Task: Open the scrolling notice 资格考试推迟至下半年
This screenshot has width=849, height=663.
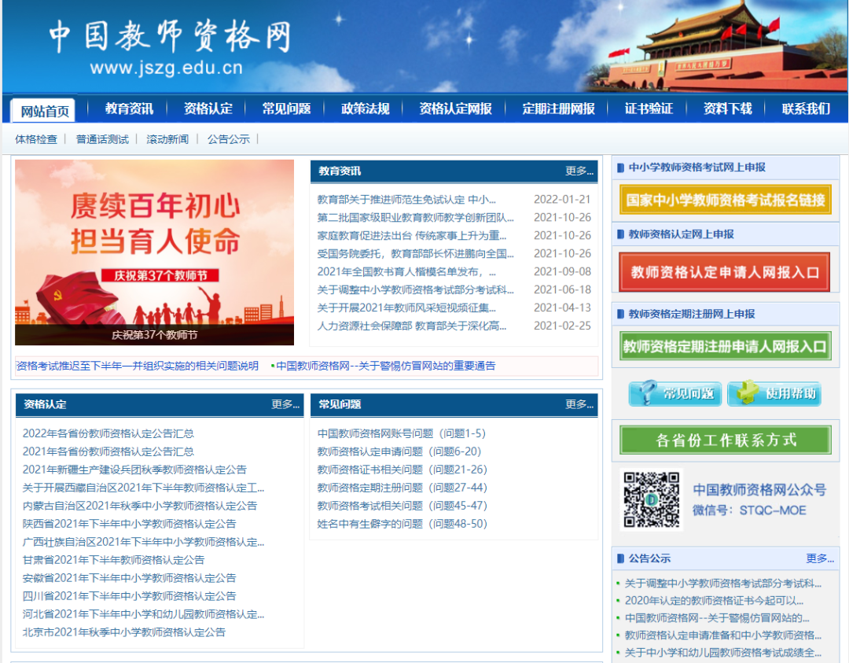Action: tap(137, 366)
